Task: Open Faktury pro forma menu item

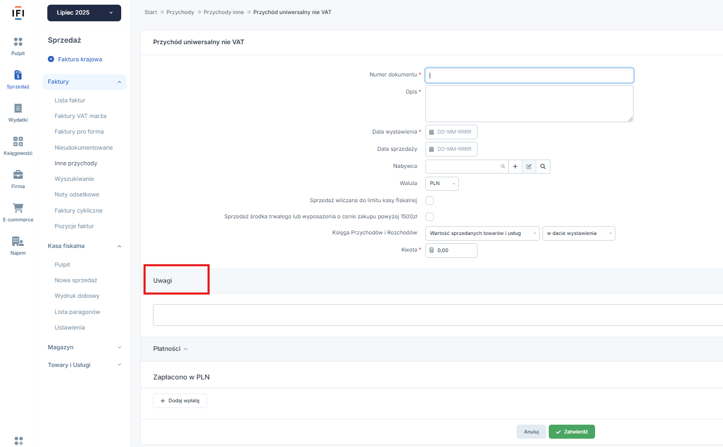Action: [79, 132]
